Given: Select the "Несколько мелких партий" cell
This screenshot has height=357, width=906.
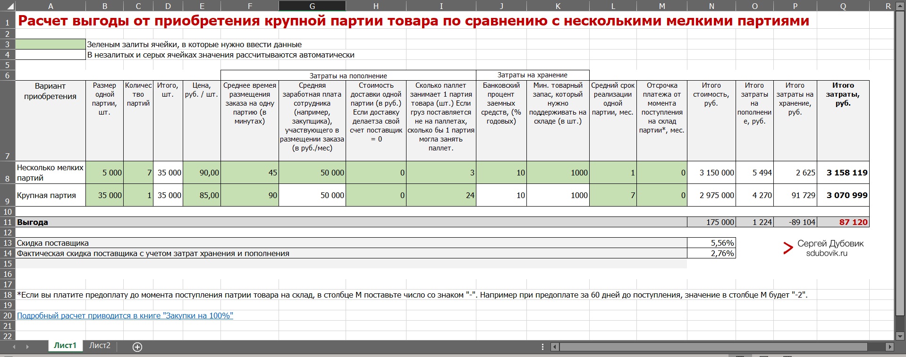Looking at the screenshot, I should tap(51, 173).
